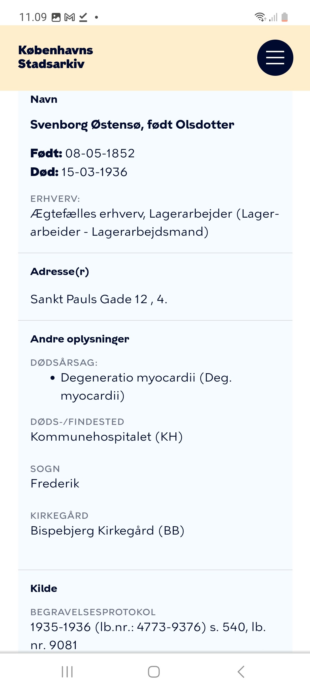The image size is (310, 689).
Task: Open the hamburger menu button
Action: pos(275,58)
